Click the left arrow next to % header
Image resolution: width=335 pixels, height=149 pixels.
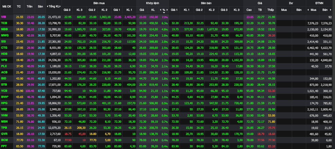click(160, 10)
